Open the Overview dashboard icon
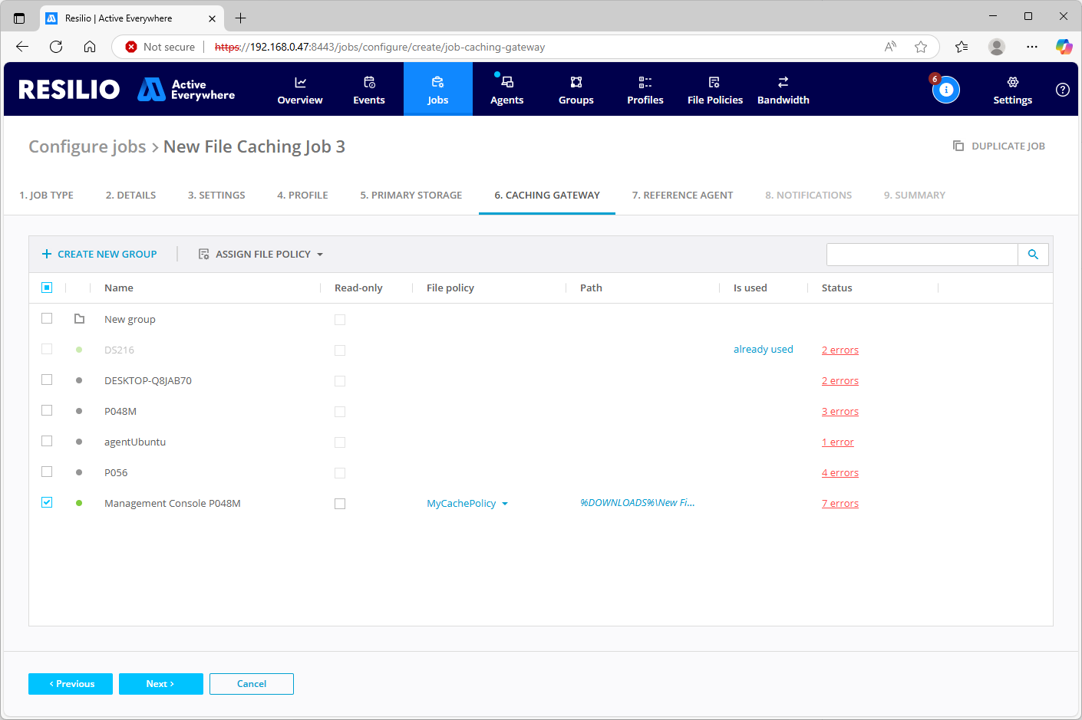The image size is (1082, 720). pyautogui.click(x=300, y=83)
